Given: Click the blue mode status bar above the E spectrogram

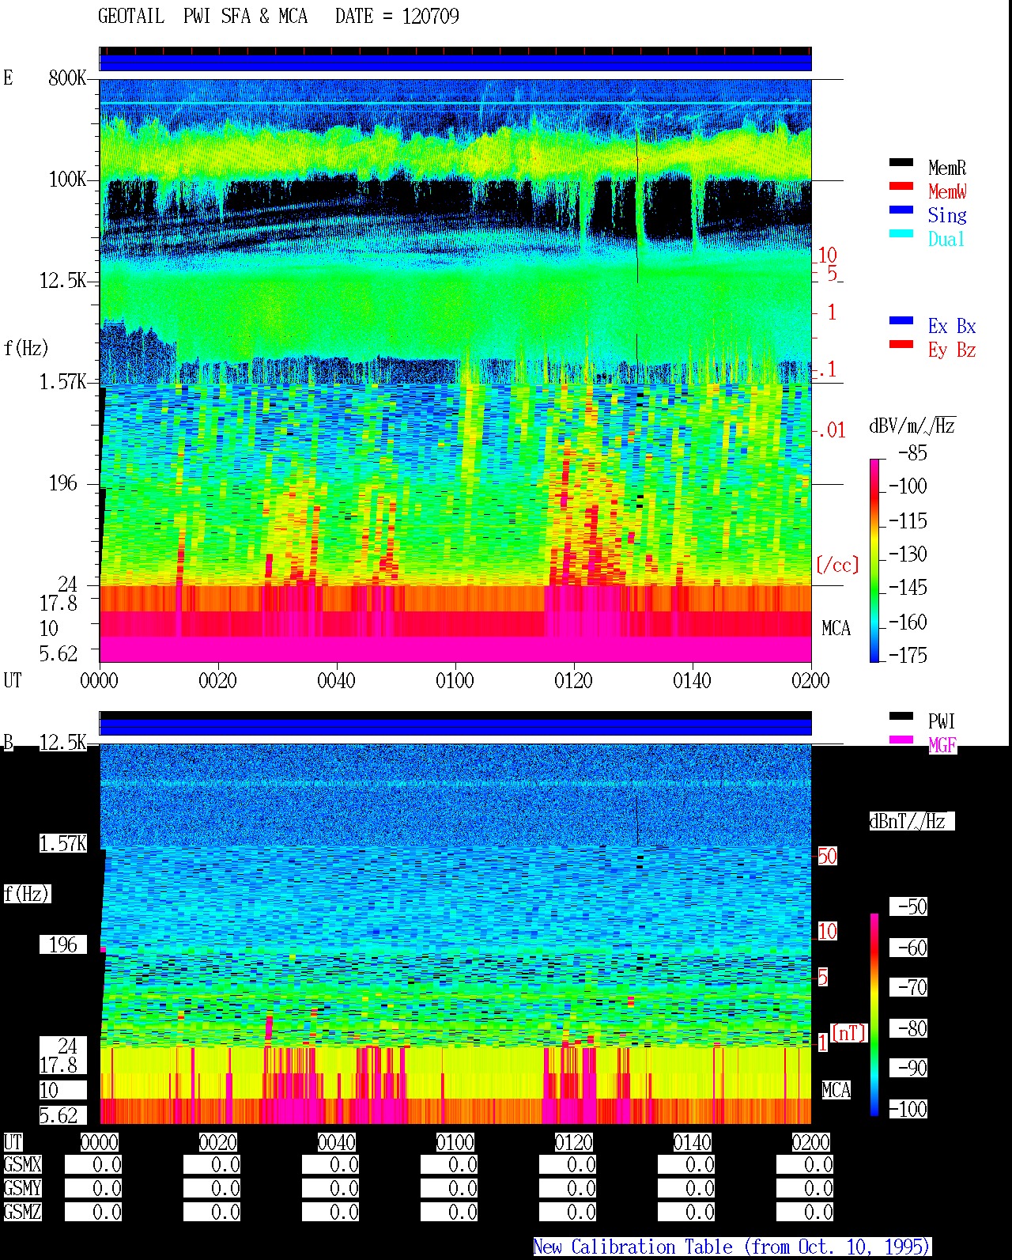Looking at the screenshot, I should click(455, 62).
